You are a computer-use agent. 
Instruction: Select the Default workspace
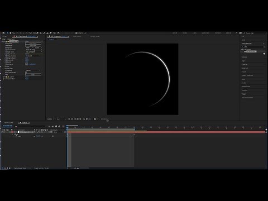[x=175, y=33]
